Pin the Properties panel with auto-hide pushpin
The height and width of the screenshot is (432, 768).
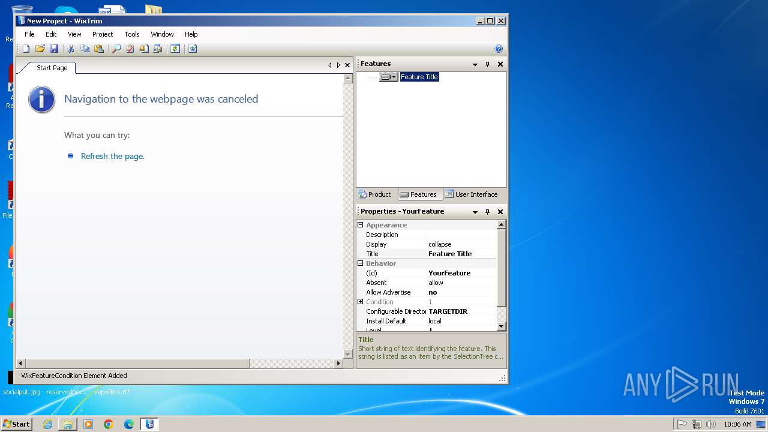tap(487, 212)
